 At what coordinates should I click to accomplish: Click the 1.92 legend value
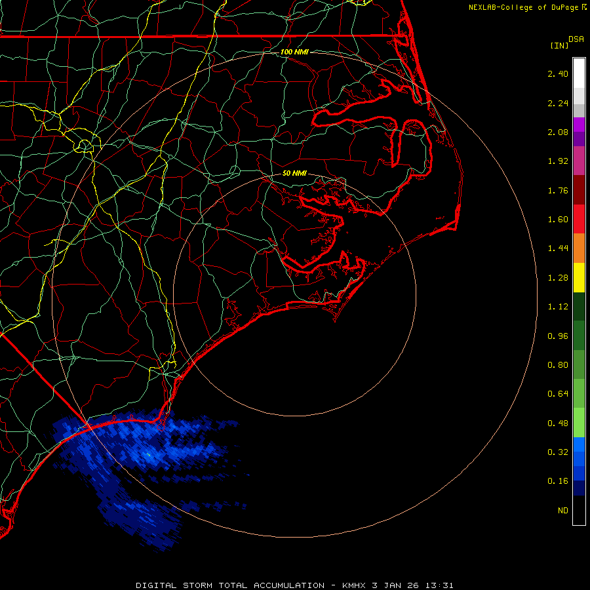pos(558,161)
